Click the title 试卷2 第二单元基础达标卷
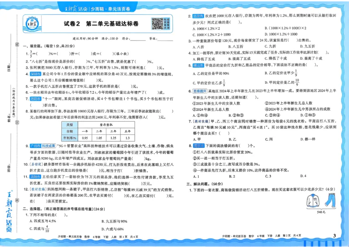The height and width of the screenshot is (247, 349). click(x=101, y=24)
